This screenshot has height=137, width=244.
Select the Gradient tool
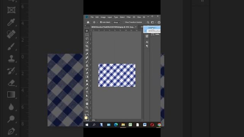[87, 77]
